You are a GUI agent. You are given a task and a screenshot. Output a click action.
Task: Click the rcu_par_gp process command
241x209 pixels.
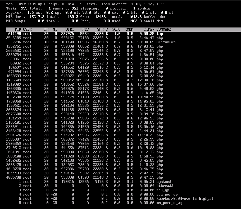point(167,194)
